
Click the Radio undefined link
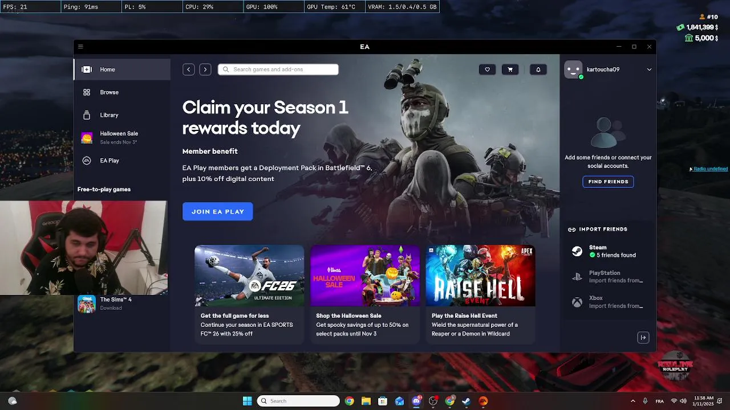(710, 169)
